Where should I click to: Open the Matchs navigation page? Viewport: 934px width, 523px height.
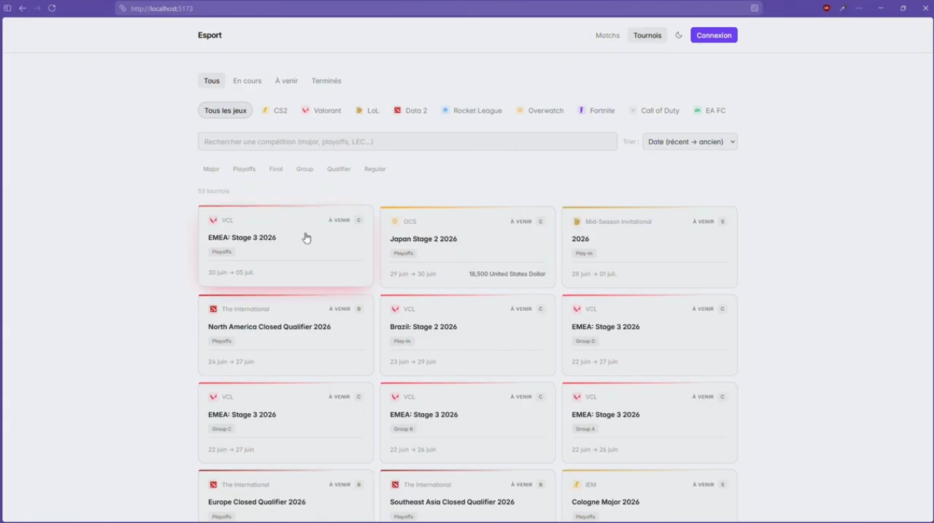pos(607,35)
